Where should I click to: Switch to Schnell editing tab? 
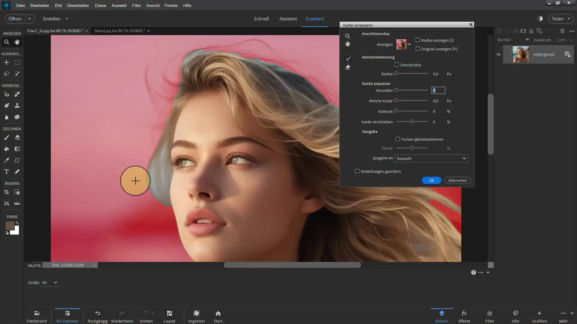point(261,19)
